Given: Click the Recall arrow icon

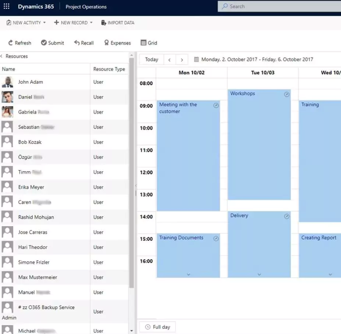Looking at the screenshot, I should pos(77,43).
